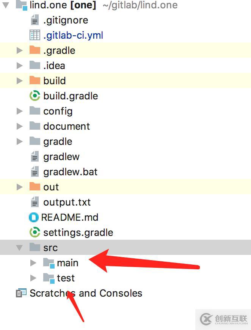Select the .idea folder label

(x=54, y=66)
